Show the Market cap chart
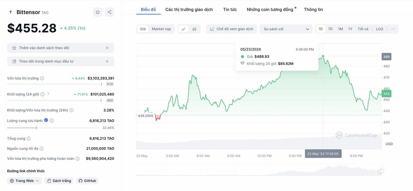The image size is (413, 191). click(x=161, y=29)
